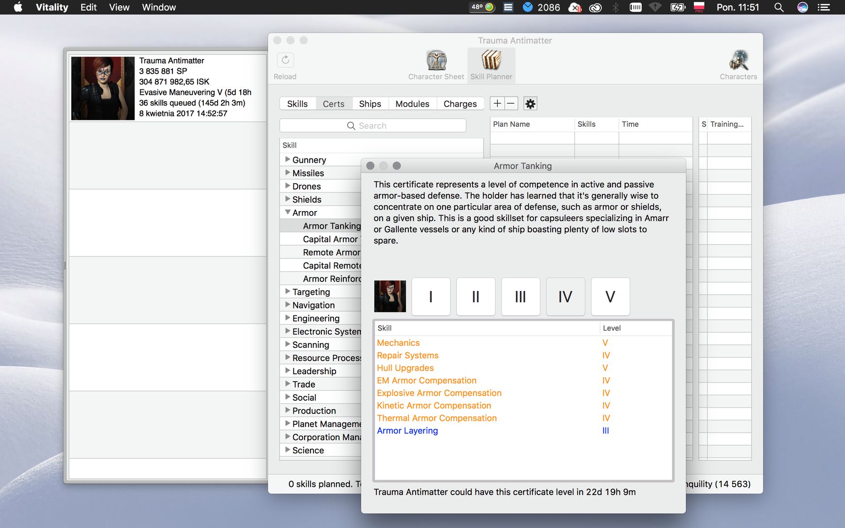Click the Reload toolbar icon
Image resolution: width=845 pixels, height=528 pixels.
285,60
